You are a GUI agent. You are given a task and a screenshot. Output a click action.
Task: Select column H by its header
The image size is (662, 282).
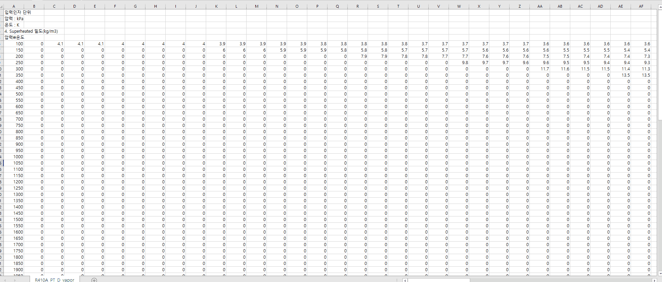tap(155, 6)
